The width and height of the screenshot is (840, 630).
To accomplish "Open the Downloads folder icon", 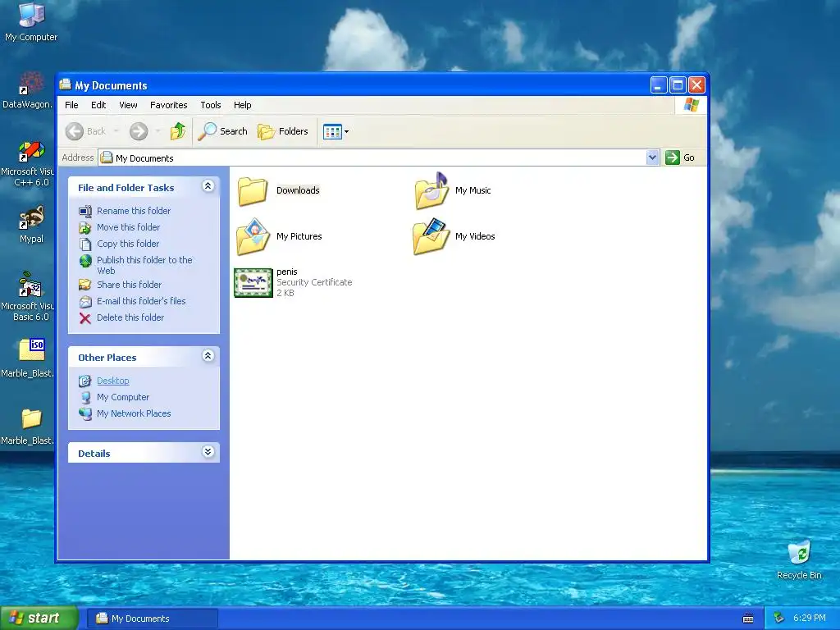I will point(253,191).
